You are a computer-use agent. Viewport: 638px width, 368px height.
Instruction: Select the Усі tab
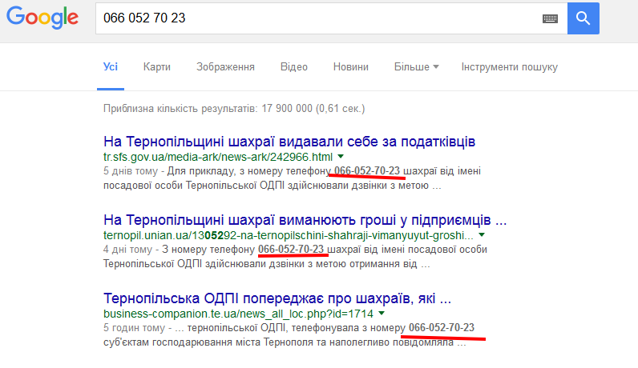(111, 66)
